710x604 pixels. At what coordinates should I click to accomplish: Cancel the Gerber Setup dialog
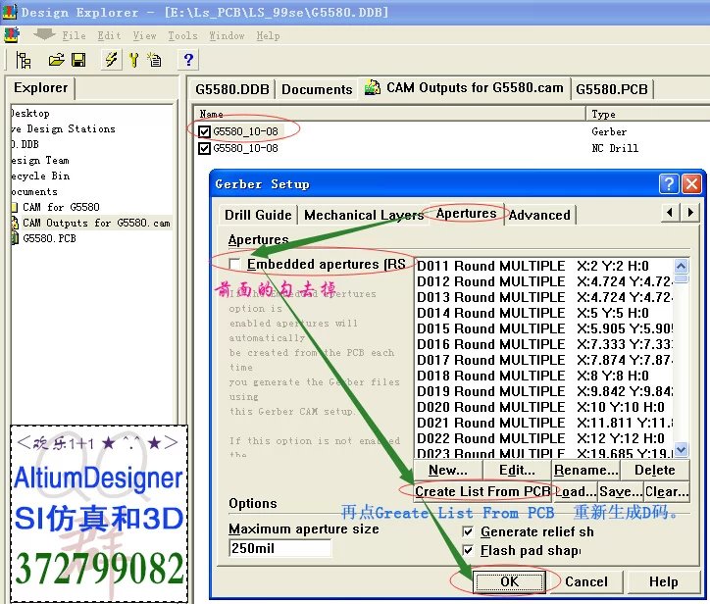click(x=585, y=581)
